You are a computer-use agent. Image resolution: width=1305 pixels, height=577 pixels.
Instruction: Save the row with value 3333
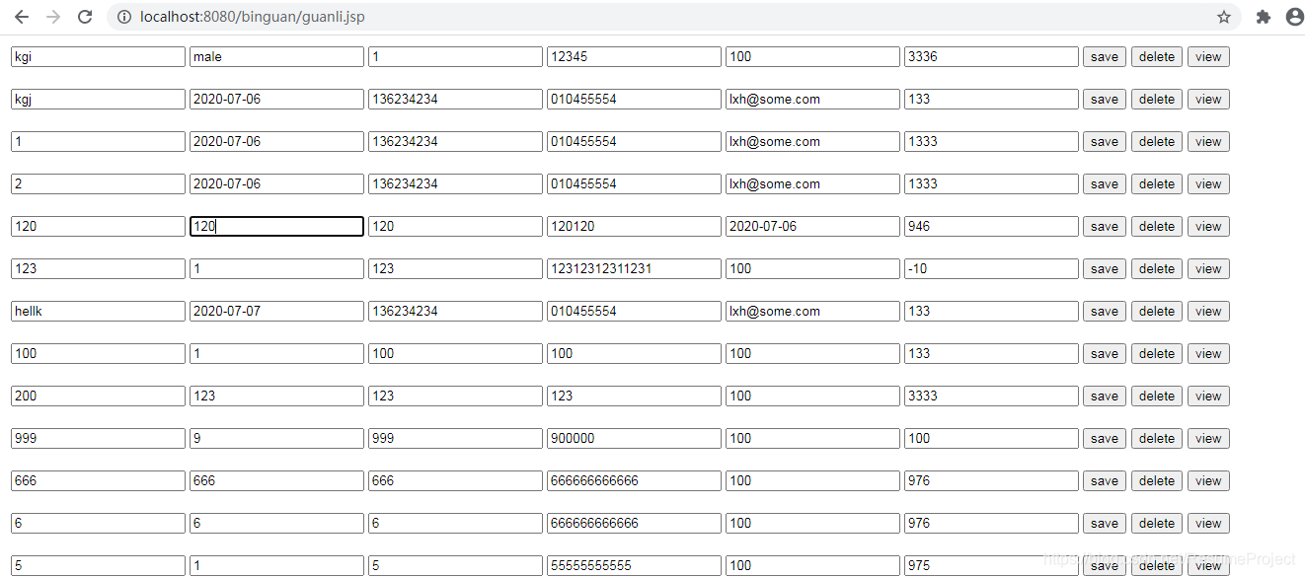pyautogui.click(x=1105, y=397)
